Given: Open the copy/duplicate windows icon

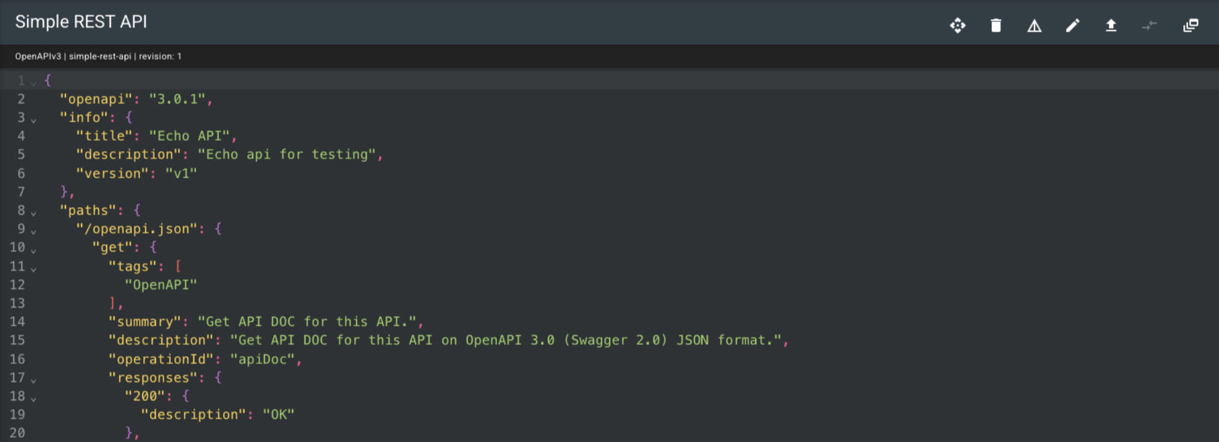Looking at the screenshot, I should pyautogui.click(x=1191, y=25).
